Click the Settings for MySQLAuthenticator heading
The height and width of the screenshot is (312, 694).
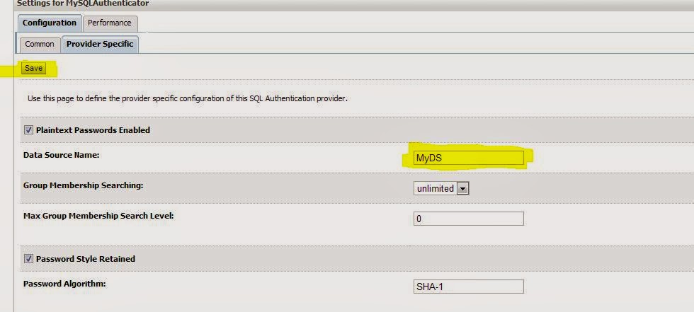point(83,4)
